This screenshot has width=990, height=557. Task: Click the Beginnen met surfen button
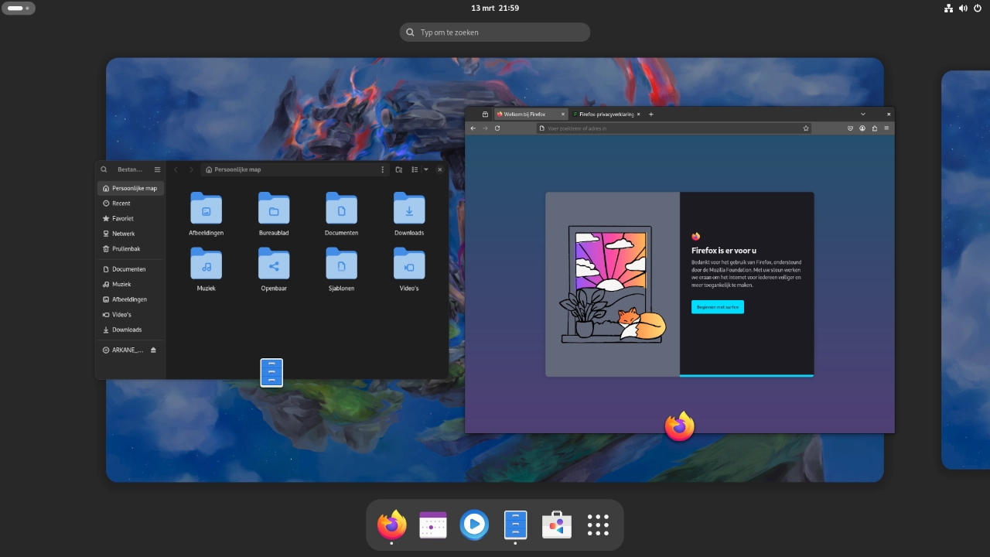point(717,307)
